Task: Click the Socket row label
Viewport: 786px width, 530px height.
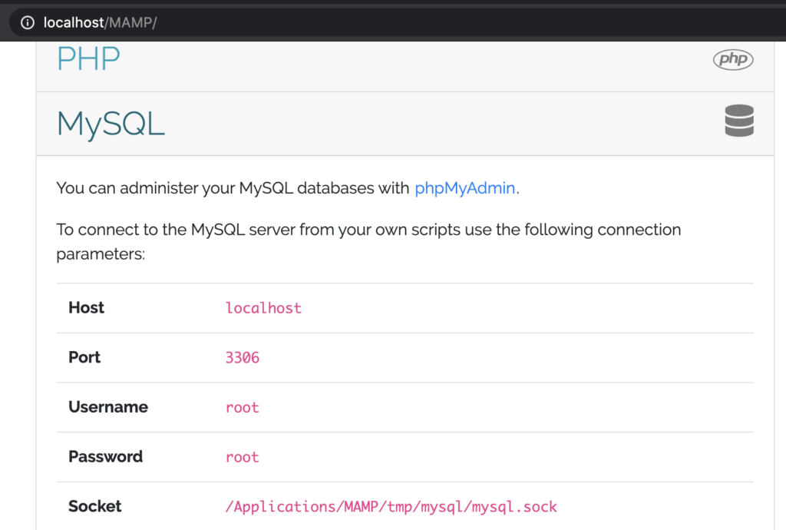Action: pyautogui.click(x=94, y=506)
